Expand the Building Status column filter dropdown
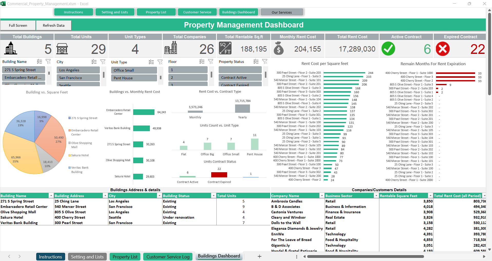The width and height of the screenshot is (492, 261). pos(213,196)
